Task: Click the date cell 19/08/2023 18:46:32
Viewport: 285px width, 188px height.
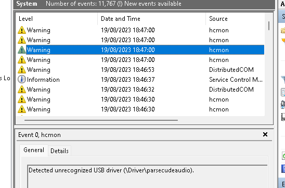Action: point(127,90)
